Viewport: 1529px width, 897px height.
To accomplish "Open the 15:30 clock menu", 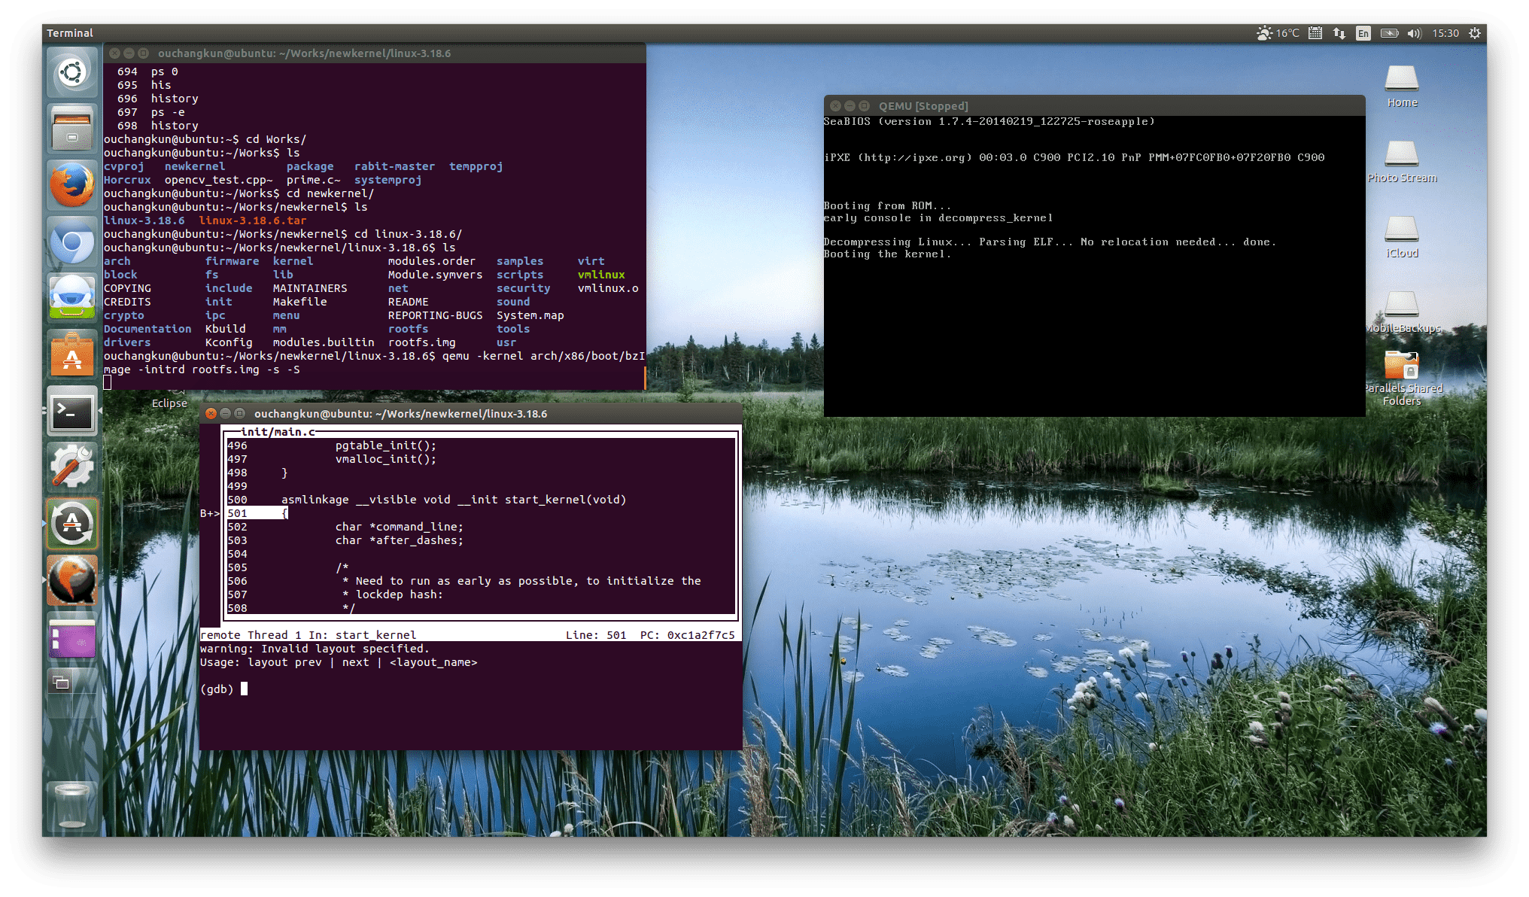I will [x=1445, y=33].
